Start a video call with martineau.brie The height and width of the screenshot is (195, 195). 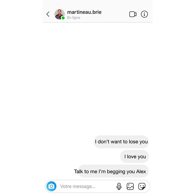click(133, 14)
